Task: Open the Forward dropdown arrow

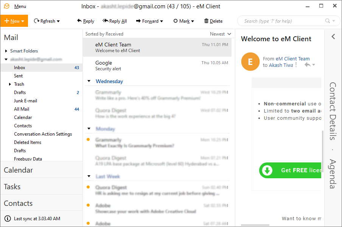Action: click(162, 22)
